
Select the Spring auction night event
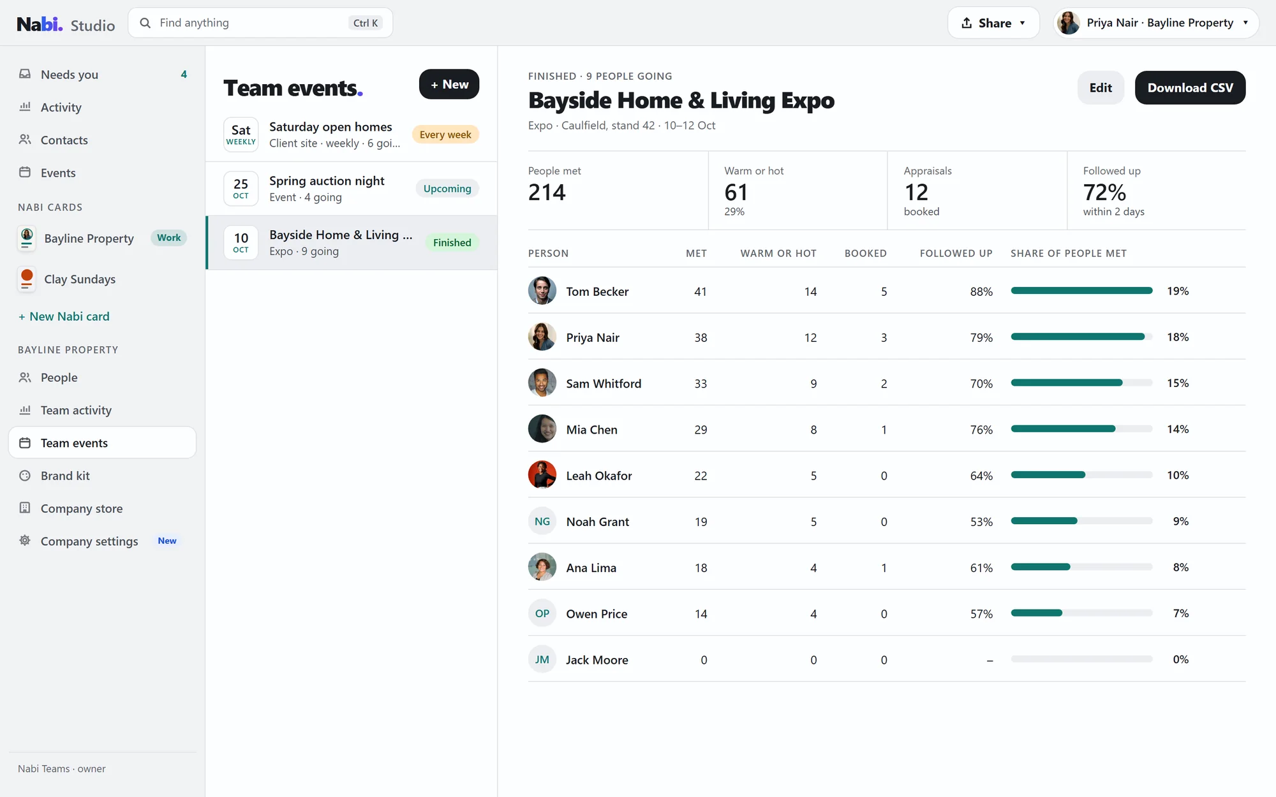coord(352,189)
